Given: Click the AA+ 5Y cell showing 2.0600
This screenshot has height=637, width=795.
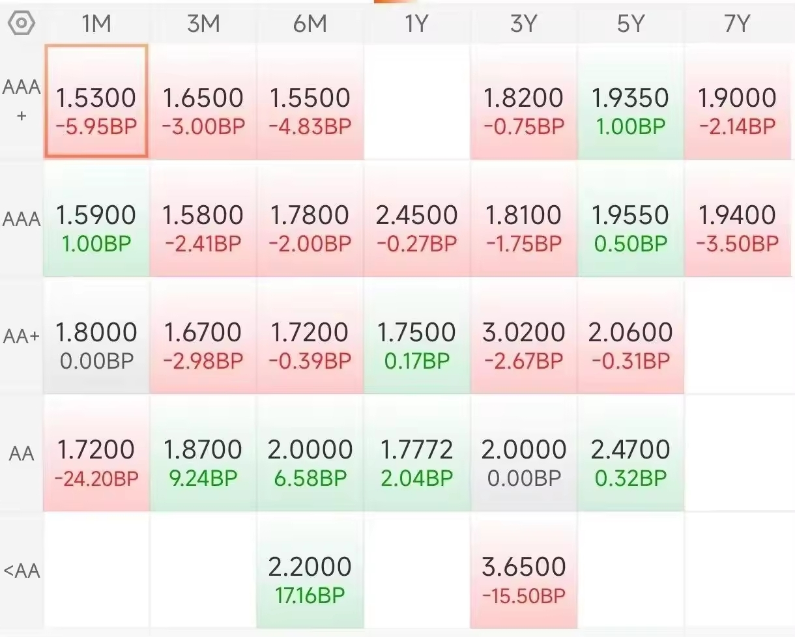Looking at the screenshot, I should (x=631, y=336).
